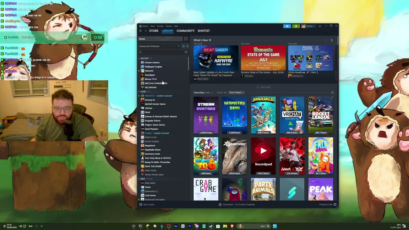
Task: Open Stream Avatars in the recent list
Action: pyautogui.click(x=152, y=63)
